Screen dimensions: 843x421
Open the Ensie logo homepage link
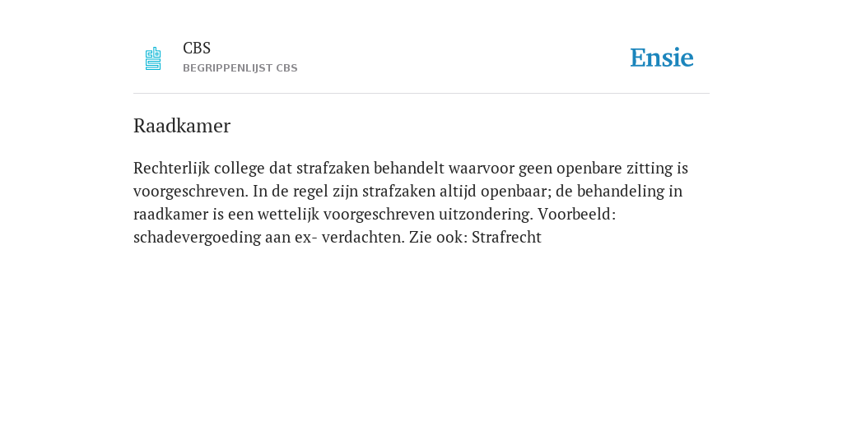coord(662,58)
